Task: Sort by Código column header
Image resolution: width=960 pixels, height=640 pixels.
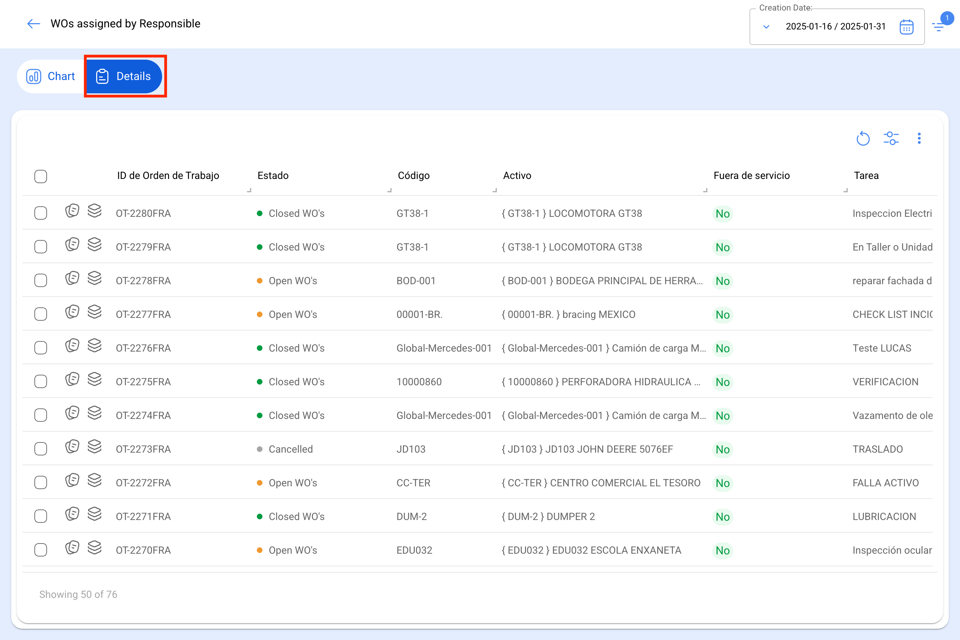Action: pyautogui.click(x=413, y=175)
